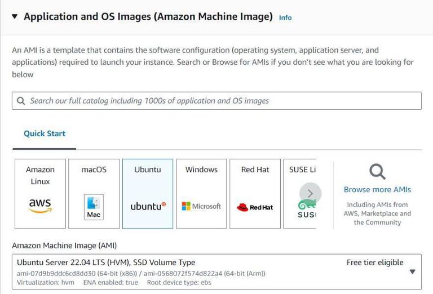433x294 pixels.
Task: Click the Browse more AMIs magnifier icon
Action: (x=377, y=172)
